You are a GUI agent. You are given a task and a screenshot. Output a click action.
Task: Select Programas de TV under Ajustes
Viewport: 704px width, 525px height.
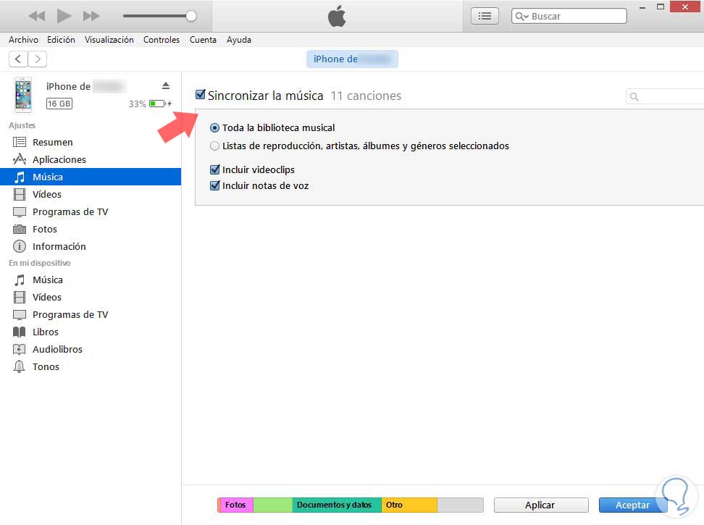pos(91,211)
